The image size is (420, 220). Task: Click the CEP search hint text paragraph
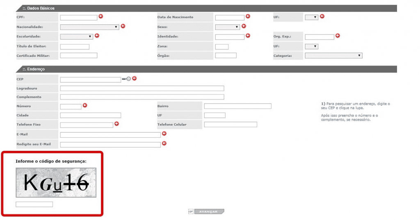click(x=356, y=106)
